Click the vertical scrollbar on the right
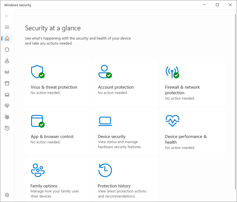This screenshot has width=237, height=202. tap(235, 102)
